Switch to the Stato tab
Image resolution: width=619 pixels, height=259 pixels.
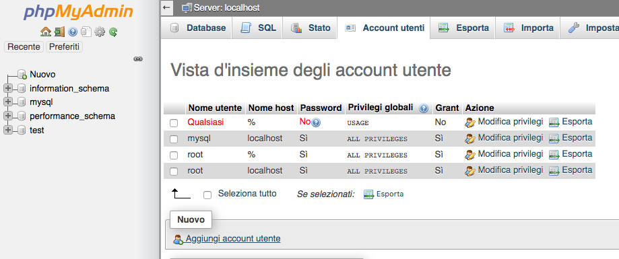point(310,28)
